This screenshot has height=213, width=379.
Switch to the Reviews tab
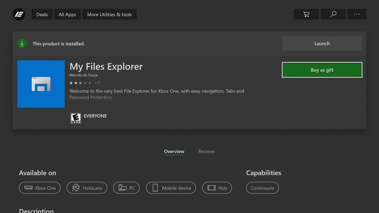207,151
